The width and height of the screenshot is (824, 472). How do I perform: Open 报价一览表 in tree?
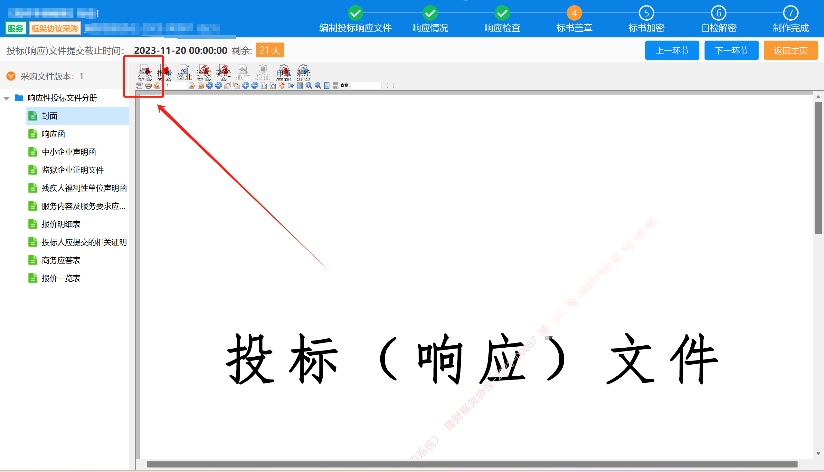click(x=61, y=278)
